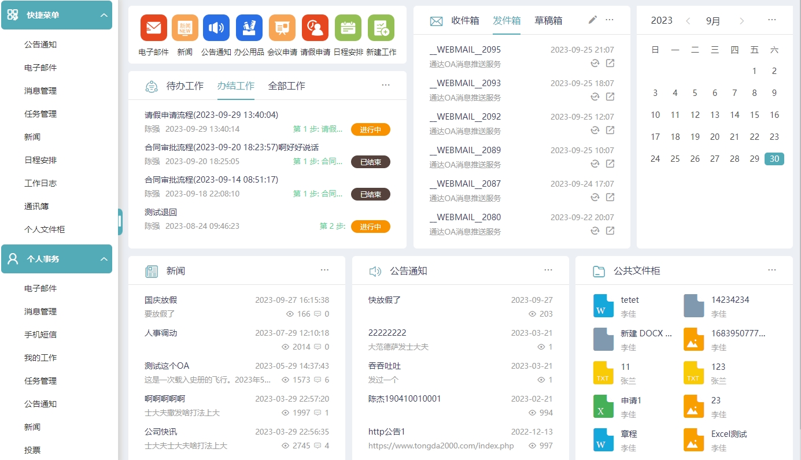Switch to the 草稿箱 tab
The height and width of the screenshot is (460, 801).
(x=548, y=20)
